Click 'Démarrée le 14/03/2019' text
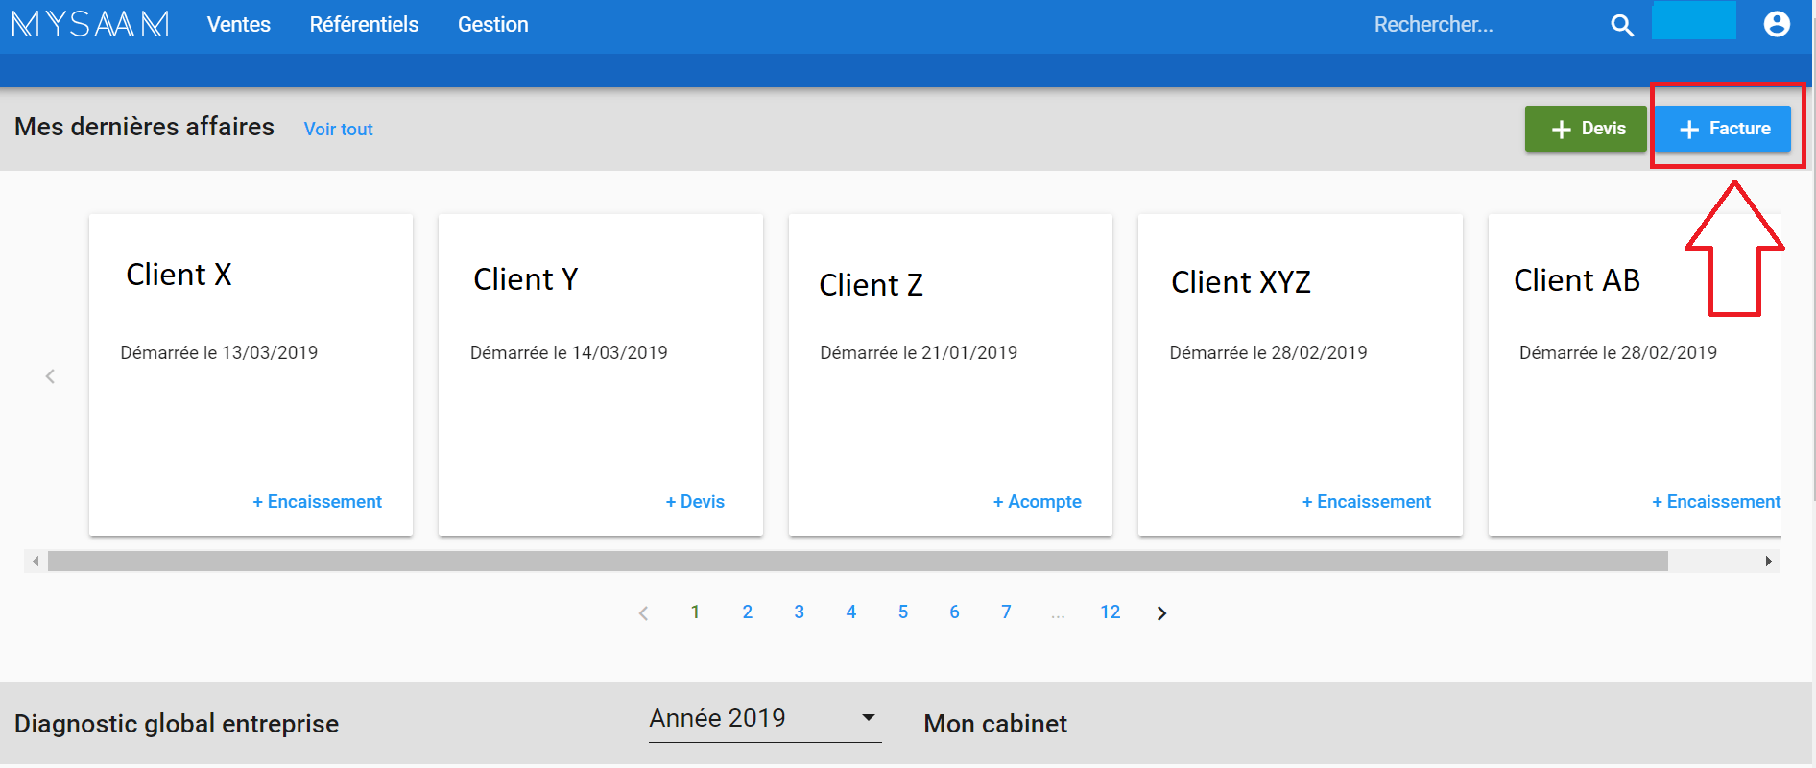This screenshot has width=1816, height=768. [x=568, y=352]
